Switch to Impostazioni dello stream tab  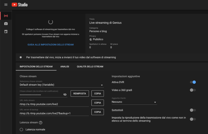[x=36, y=66]
